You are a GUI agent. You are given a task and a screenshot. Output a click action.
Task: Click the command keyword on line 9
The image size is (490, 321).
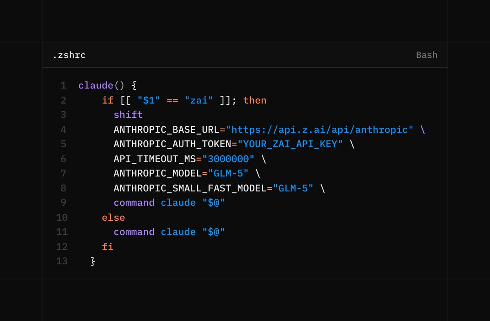[134, 203]
